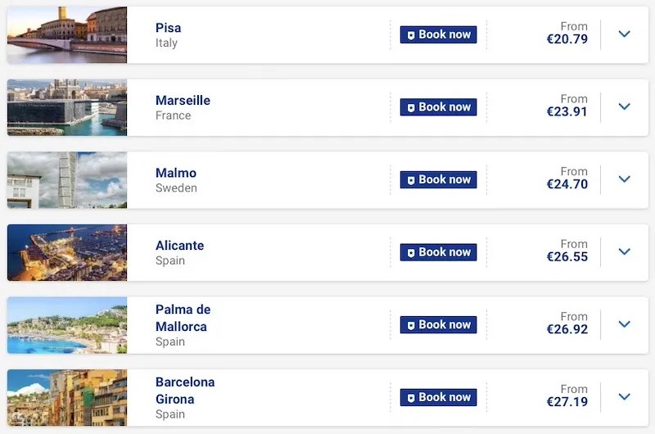Expand the Barcelona Girona chevron
Screen dimensions: 655x434
(625, 396)
